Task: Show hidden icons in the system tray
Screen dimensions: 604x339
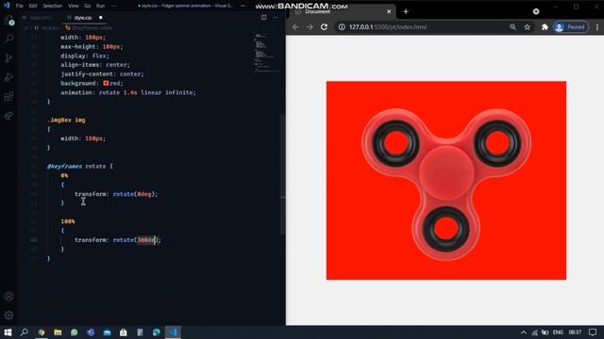Action: point(524,332)
